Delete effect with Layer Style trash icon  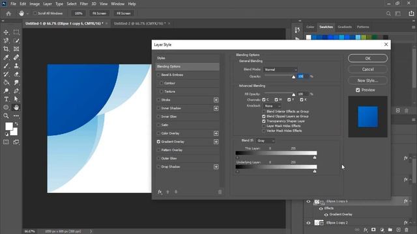coord(220,192)
